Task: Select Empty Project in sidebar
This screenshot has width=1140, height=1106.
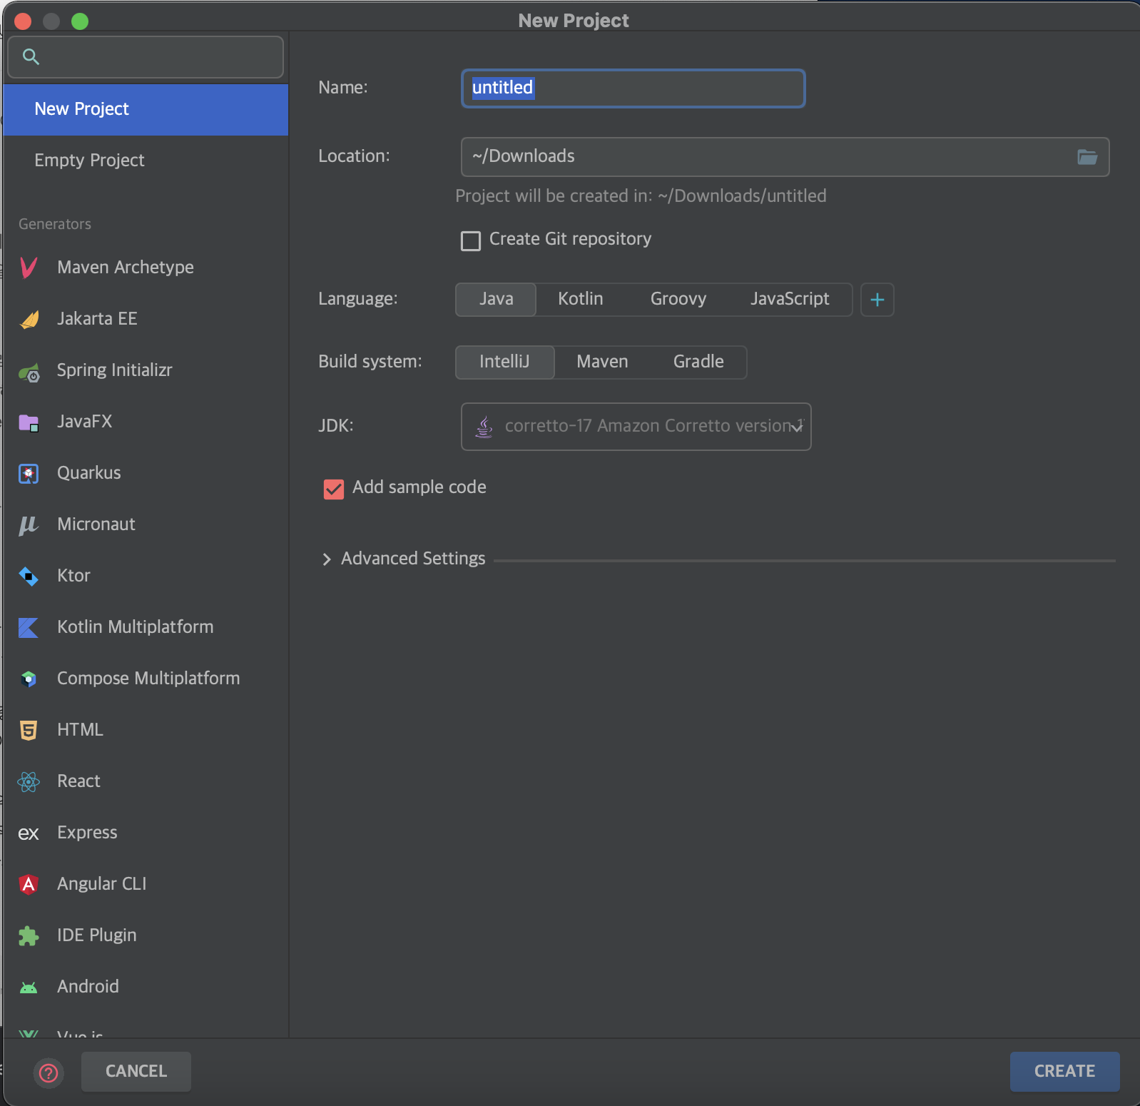Action: 146,161
